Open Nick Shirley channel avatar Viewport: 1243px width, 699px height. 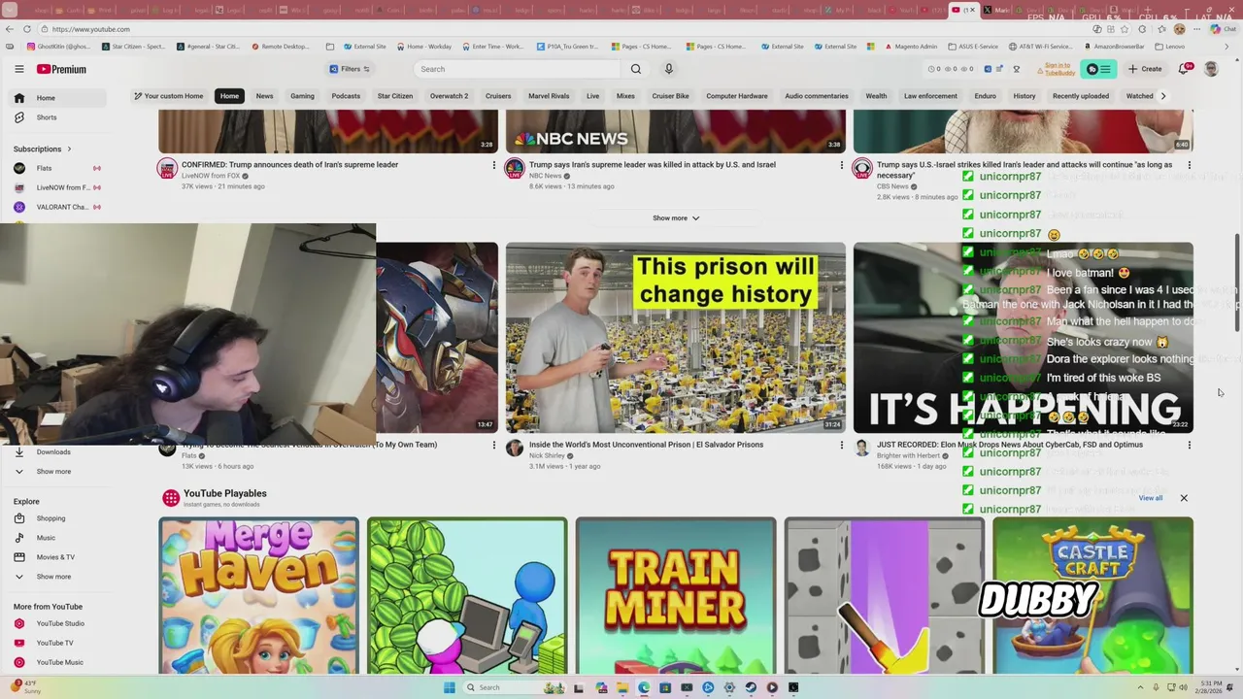point(515,448)
